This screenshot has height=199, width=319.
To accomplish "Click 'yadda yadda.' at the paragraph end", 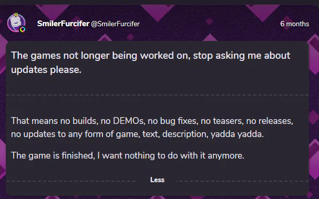I will point(237,134).
